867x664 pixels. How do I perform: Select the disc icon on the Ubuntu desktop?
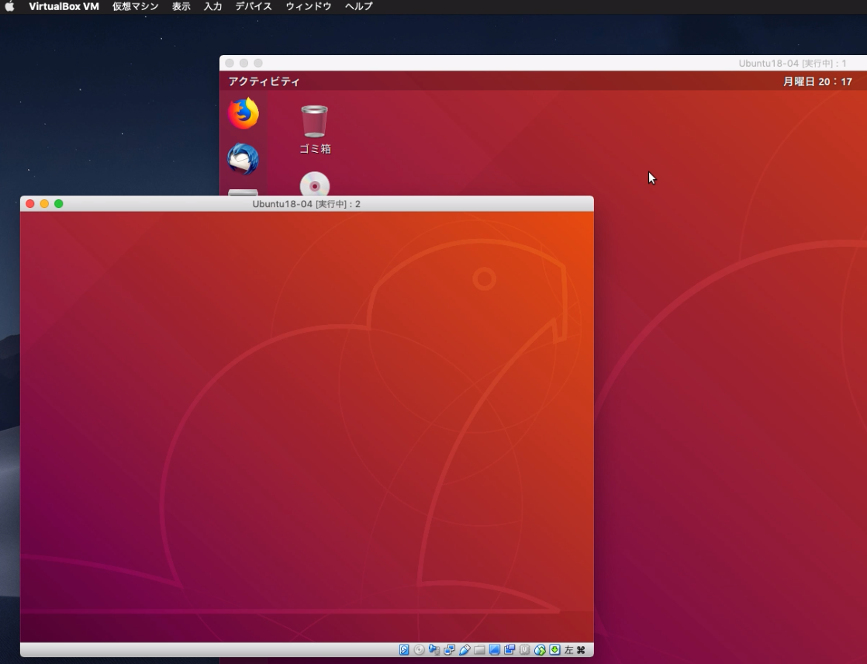pyautogui.click(x=315, y=184)
